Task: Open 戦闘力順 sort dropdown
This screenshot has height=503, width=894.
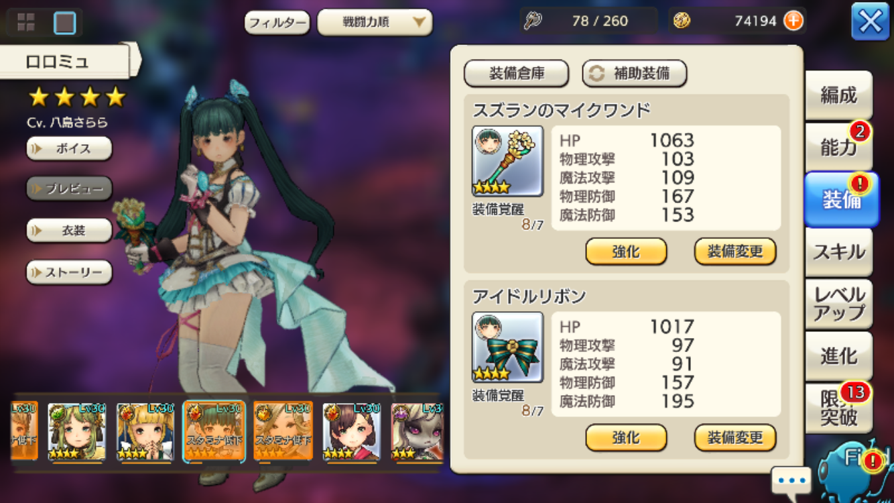Action: [x=375, y=23]
